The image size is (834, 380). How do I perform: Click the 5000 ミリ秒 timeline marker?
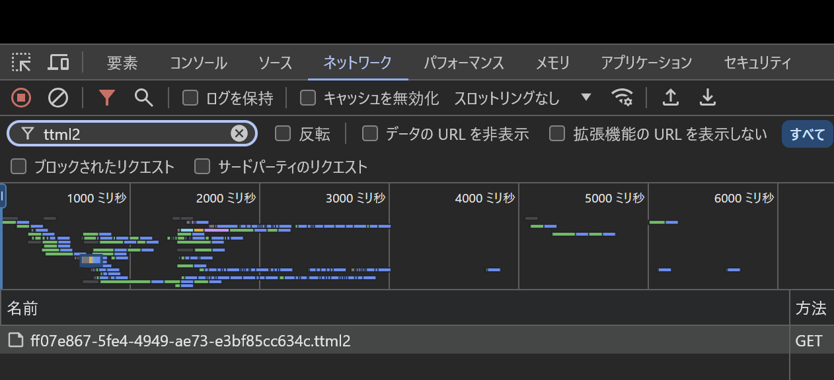tap(615, 198)
